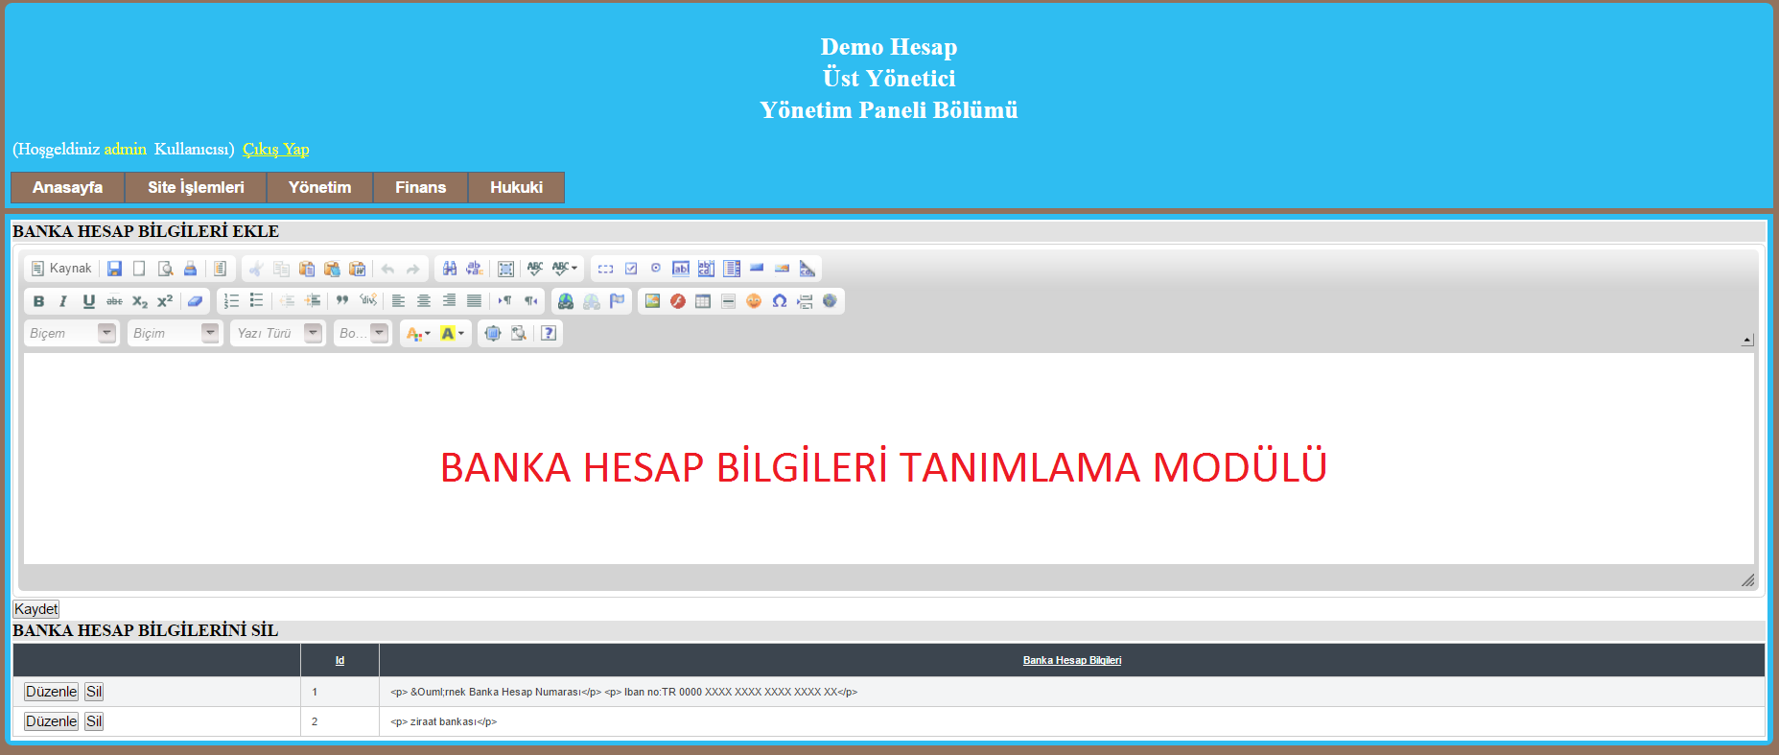Open the text background color picker
Viewport: 1779px width, 755px height.
click(452, 333)
